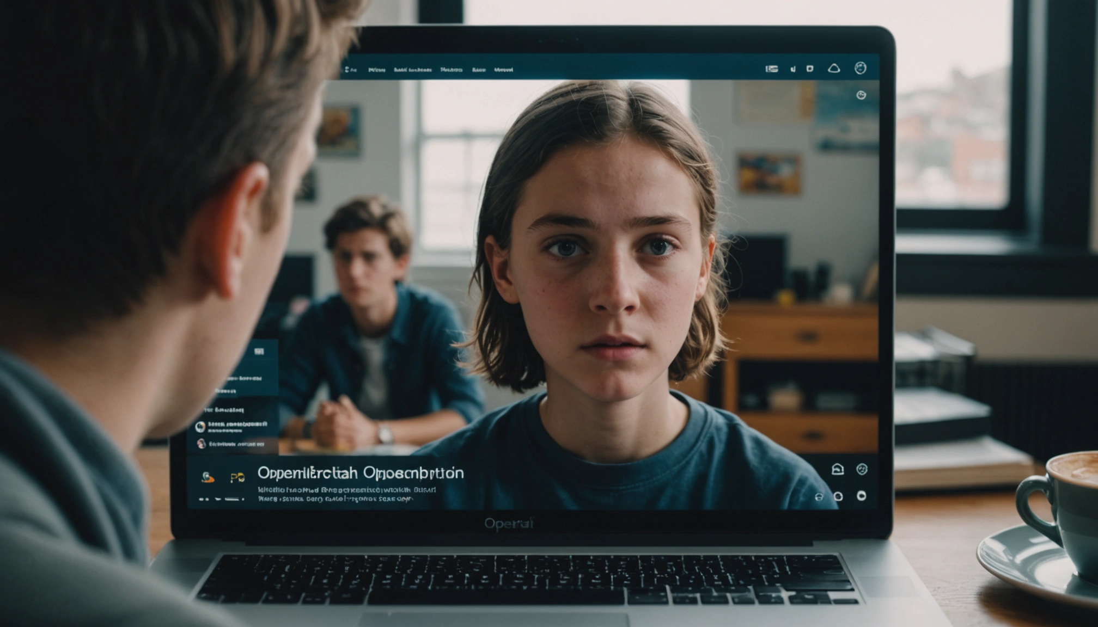Screen dimensions: 1098x627
Task: Select the sidebar row with the pink avatar
Action: (231, 444)
